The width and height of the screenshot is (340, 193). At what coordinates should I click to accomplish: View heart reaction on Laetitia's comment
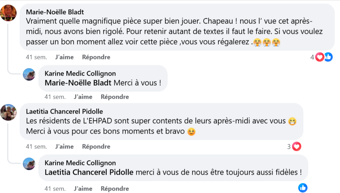tap(296, 147)
